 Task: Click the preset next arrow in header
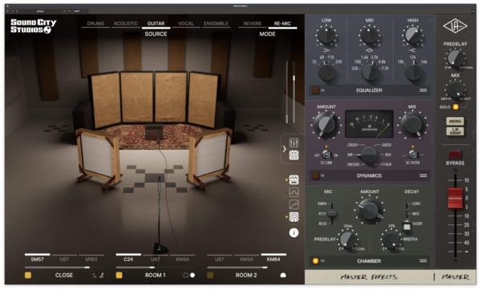click(x=17, y=11)
